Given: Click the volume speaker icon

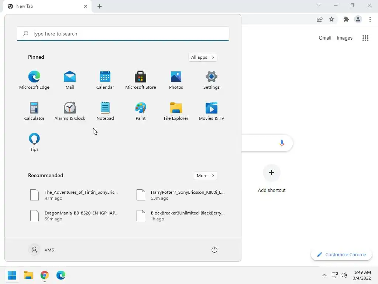Looking at the screenshot, I should [344, 275].
